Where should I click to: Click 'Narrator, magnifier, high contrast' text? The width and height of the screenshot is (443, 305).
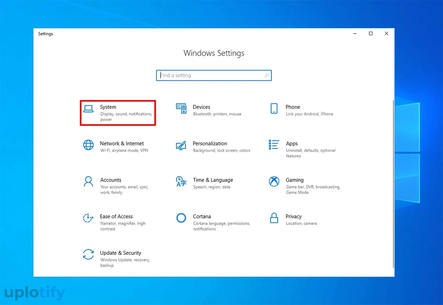tap(123, 226)
